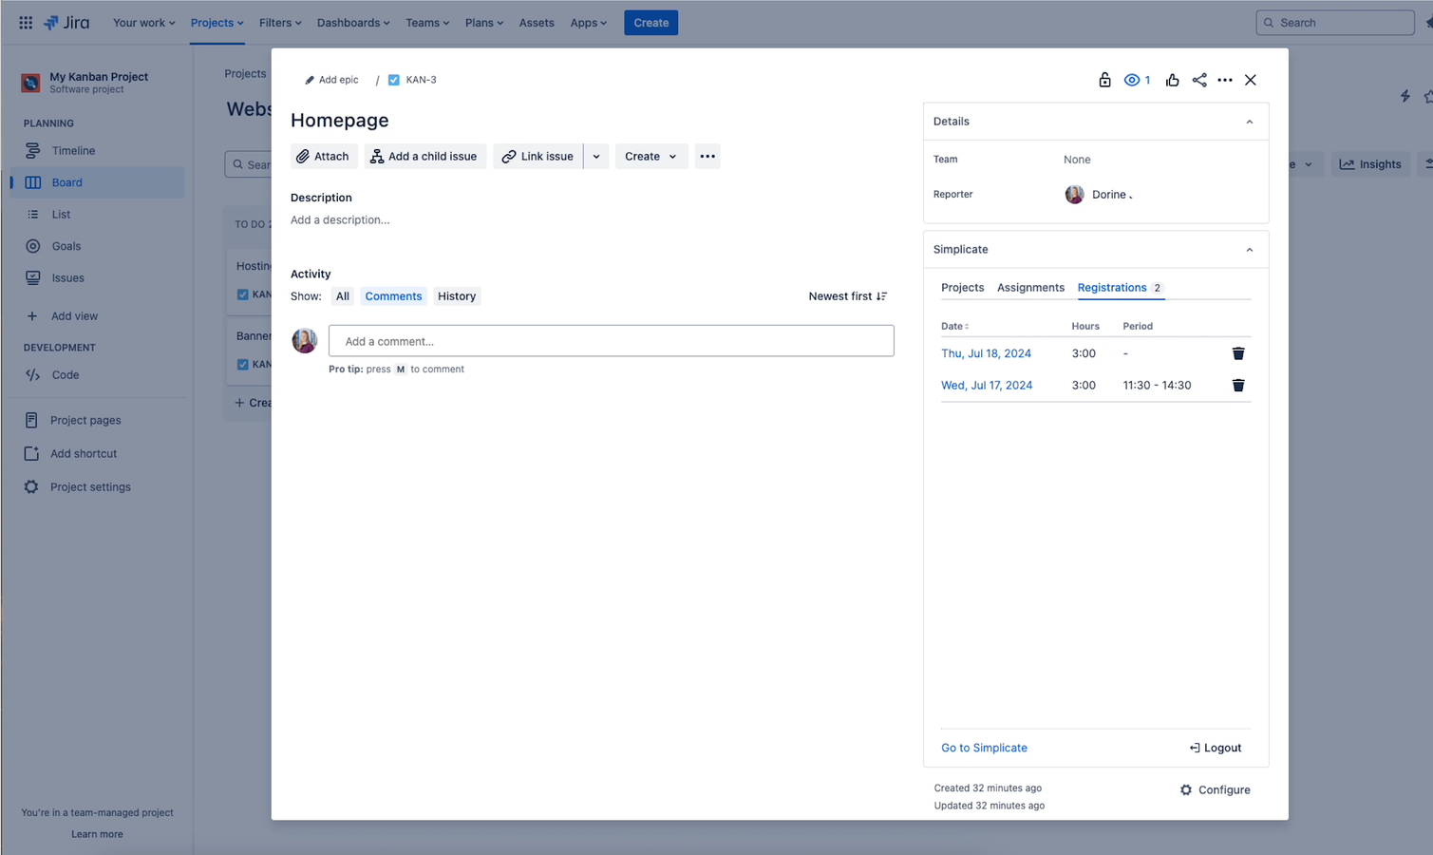Open the Thu, Jul 18, 2024 link
Viewport: 1433px width, 855px height.
tap(986, 353)
